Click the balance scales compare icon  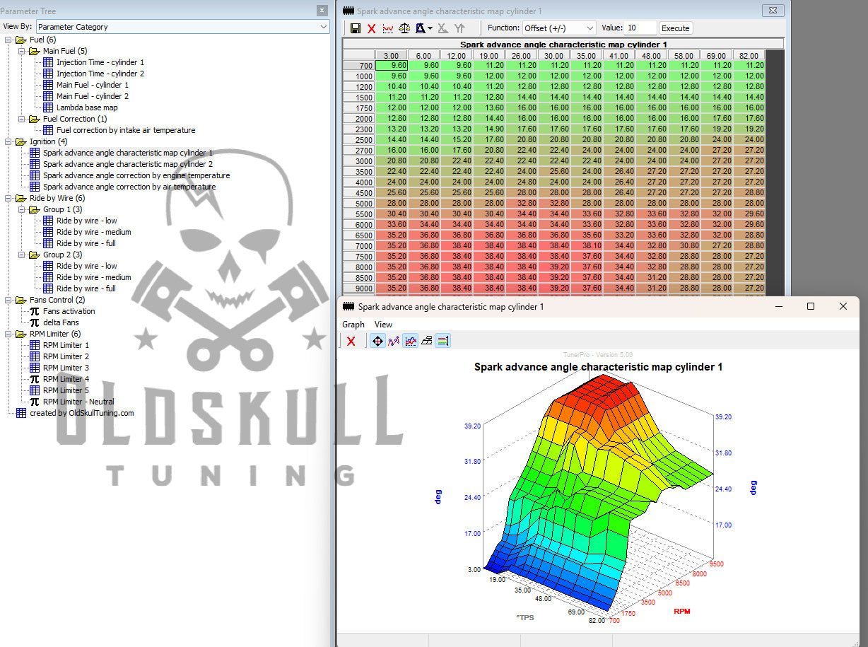[404, 28]
